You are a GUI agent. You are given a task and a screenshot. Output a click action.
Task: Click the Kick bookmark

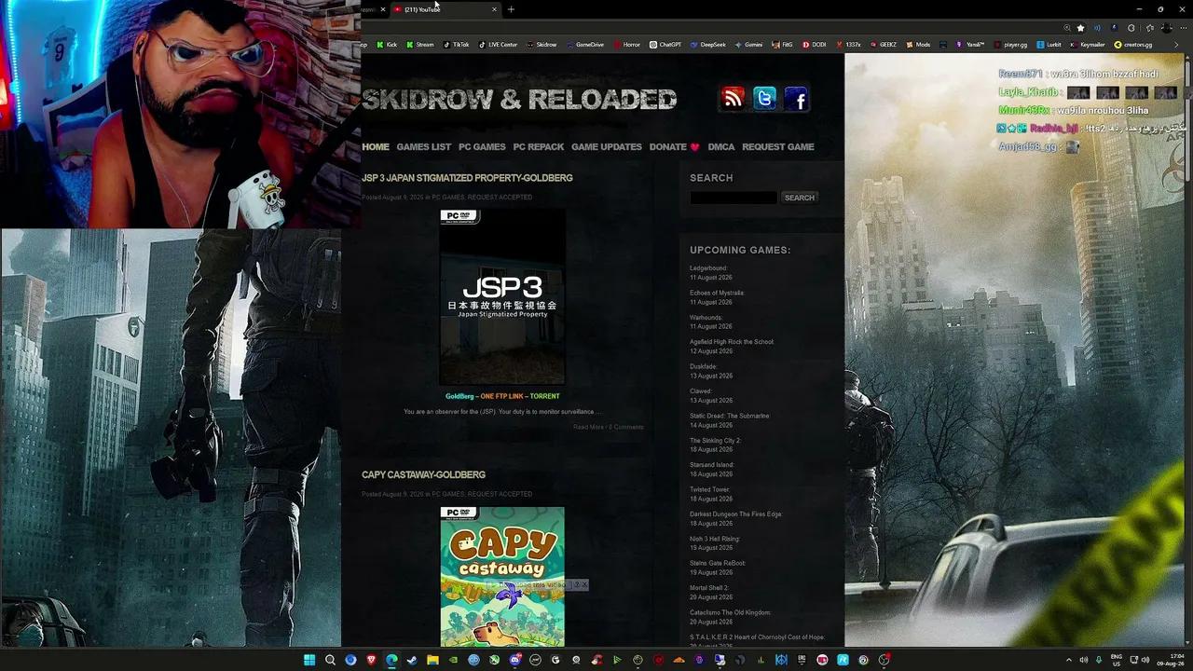click(x=387, y=45)
